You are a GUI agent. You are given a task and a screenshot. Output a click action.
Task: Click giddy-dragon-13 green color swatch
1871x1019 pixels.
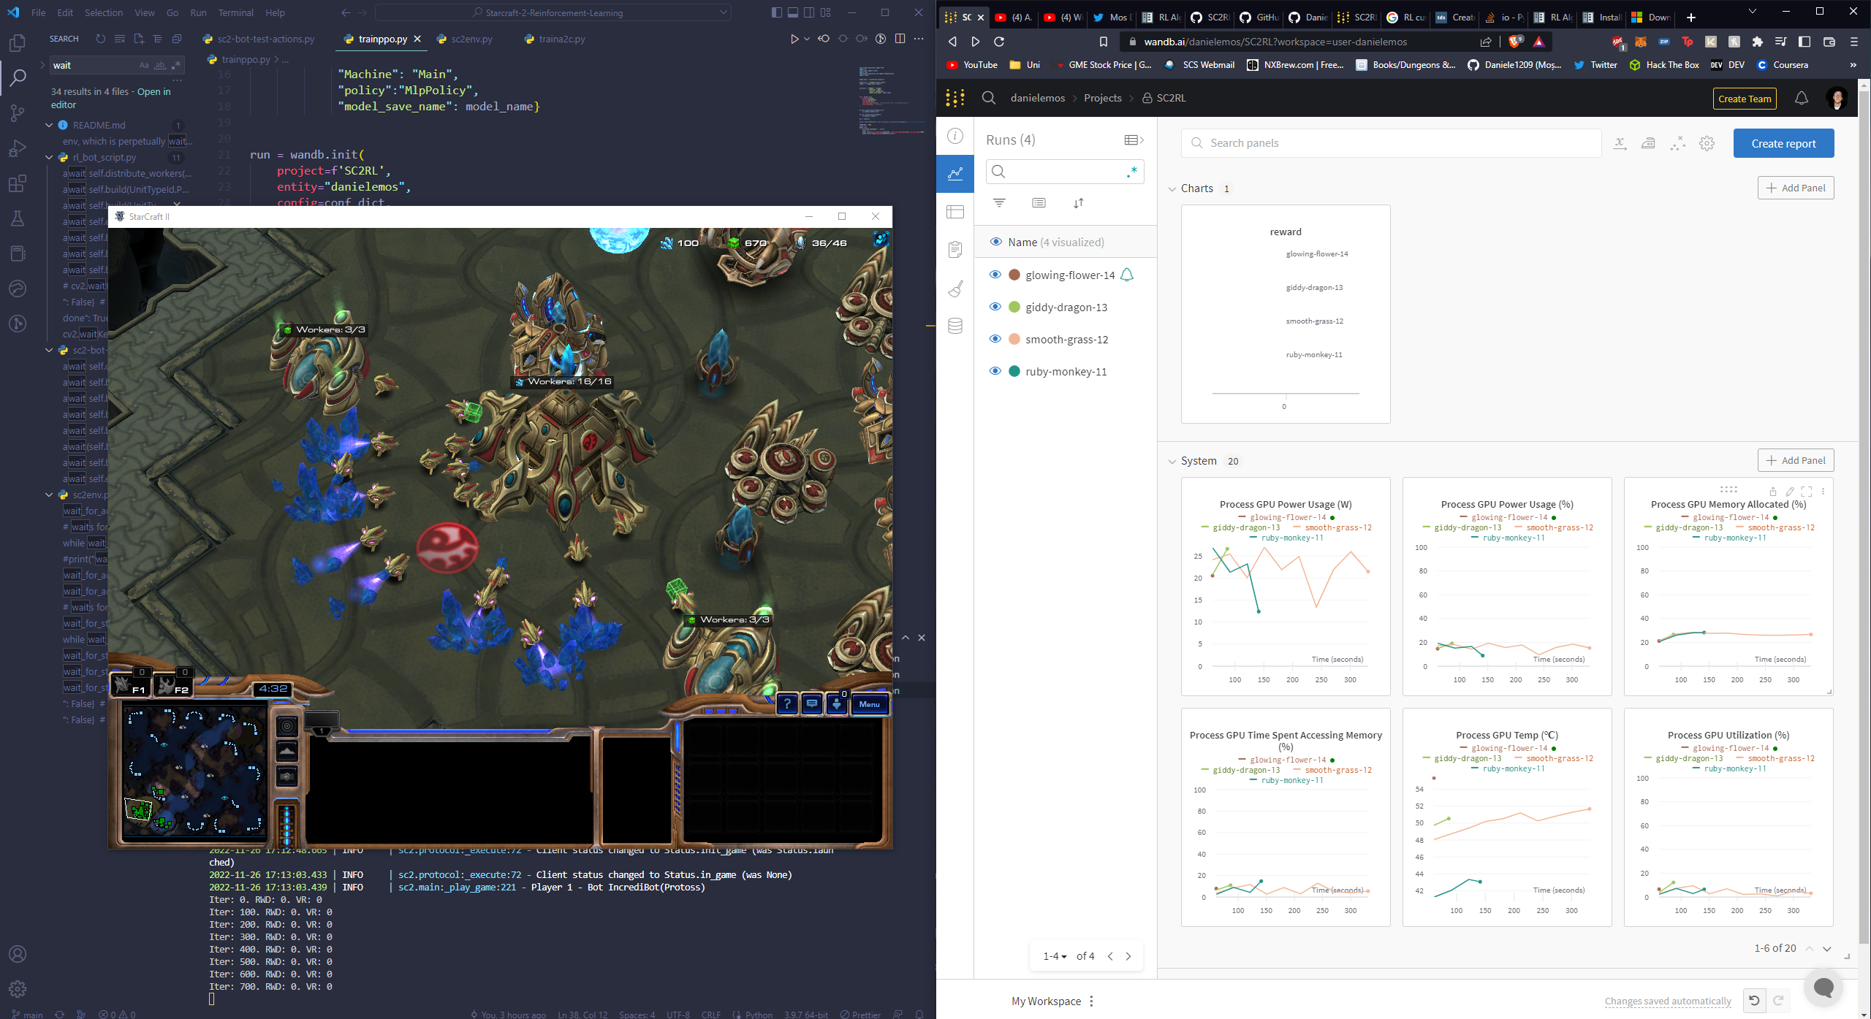1014,307
